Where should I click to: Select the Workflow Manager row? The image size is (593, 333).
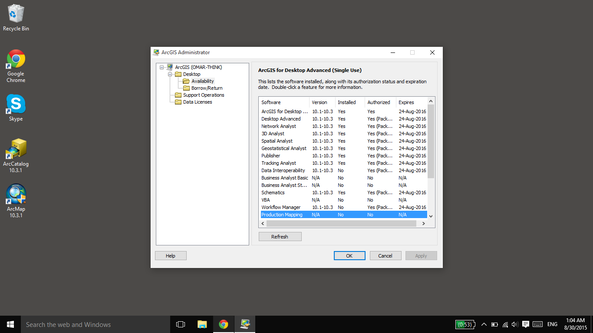click(x=343, y=207)
